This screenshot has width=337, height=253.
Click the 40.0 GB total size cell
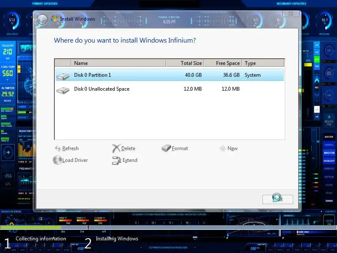click(193, 75)
